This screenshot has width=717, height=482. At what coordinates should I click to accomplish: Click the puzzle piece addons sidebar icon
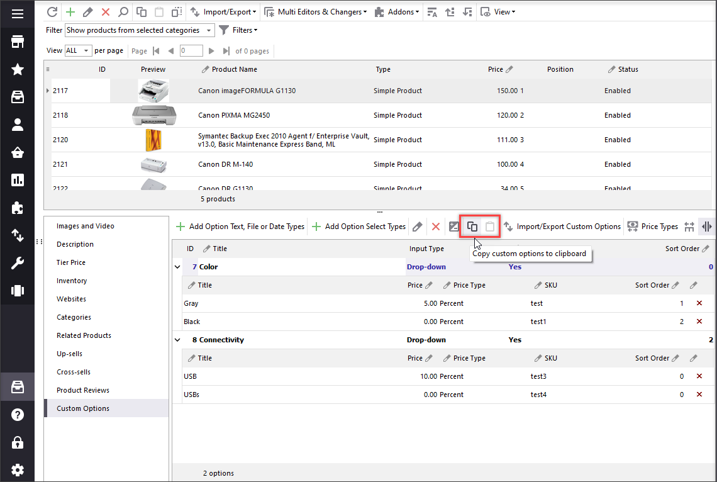pos(18,208)
